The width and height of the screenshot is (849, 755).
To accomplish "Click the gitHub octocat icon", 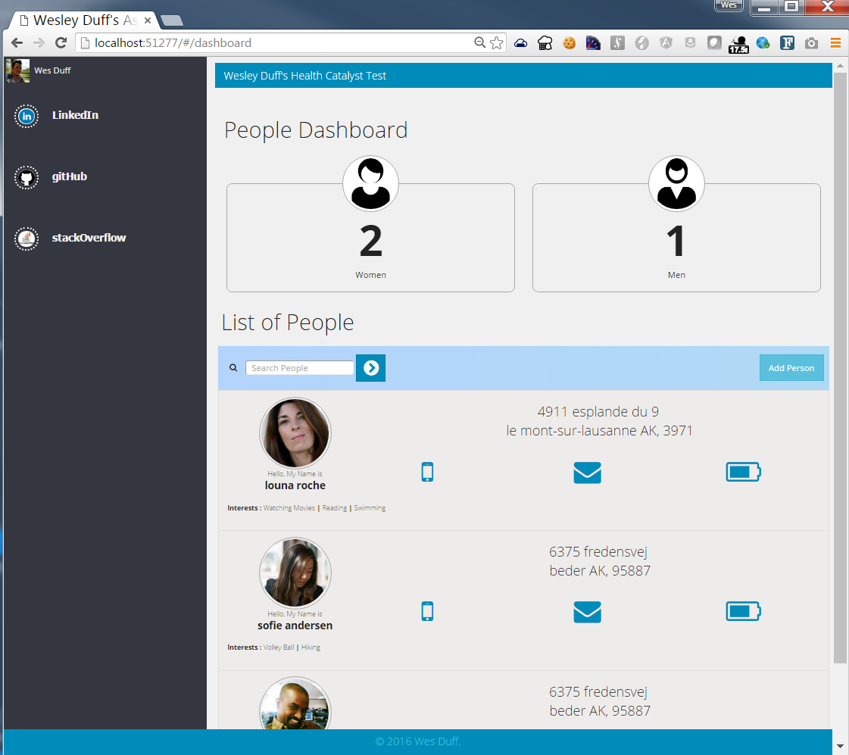I will point(27,177).
